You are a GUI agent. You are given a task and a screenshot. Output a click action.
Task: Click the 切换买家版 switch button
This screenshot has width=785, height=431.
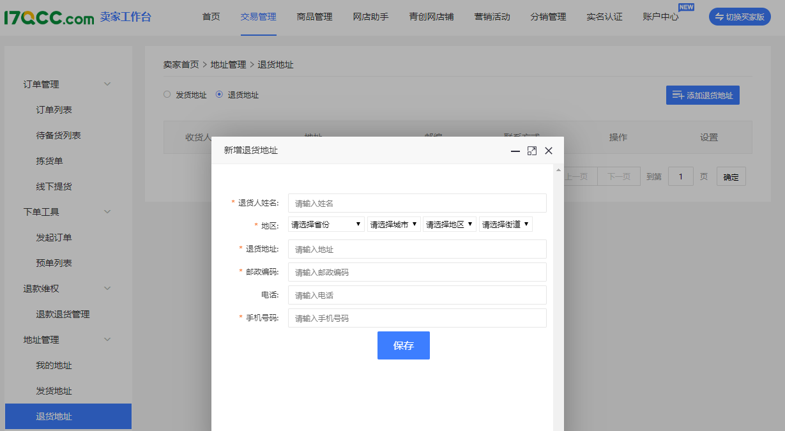(740, 17)
